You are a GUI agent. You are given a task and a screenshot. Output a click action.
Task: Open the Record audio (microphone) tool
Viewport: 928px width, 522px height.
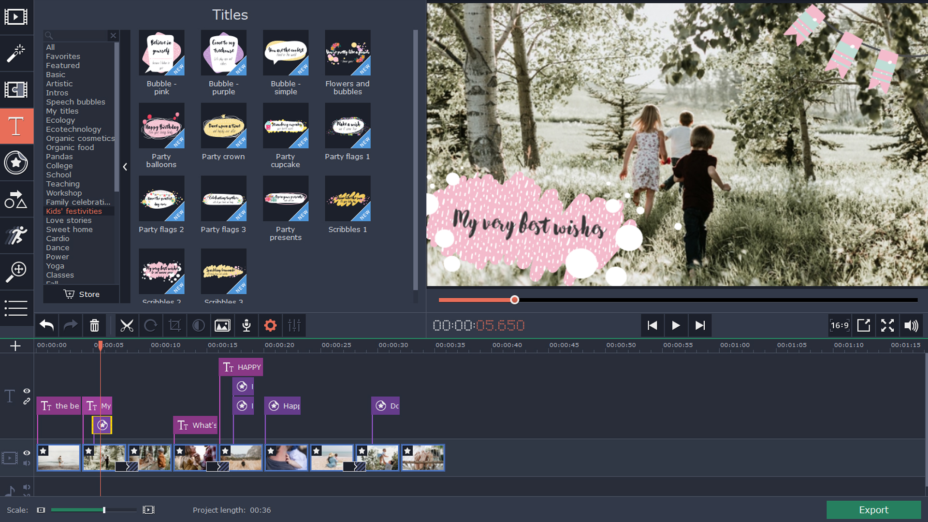pyautogui.click(x=246, y=325)
